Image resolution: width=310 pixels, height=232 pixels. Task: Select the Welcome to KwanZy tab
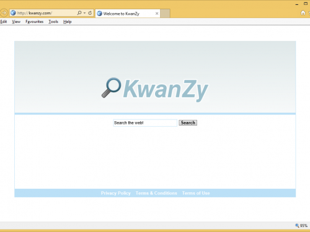(128, 14)
